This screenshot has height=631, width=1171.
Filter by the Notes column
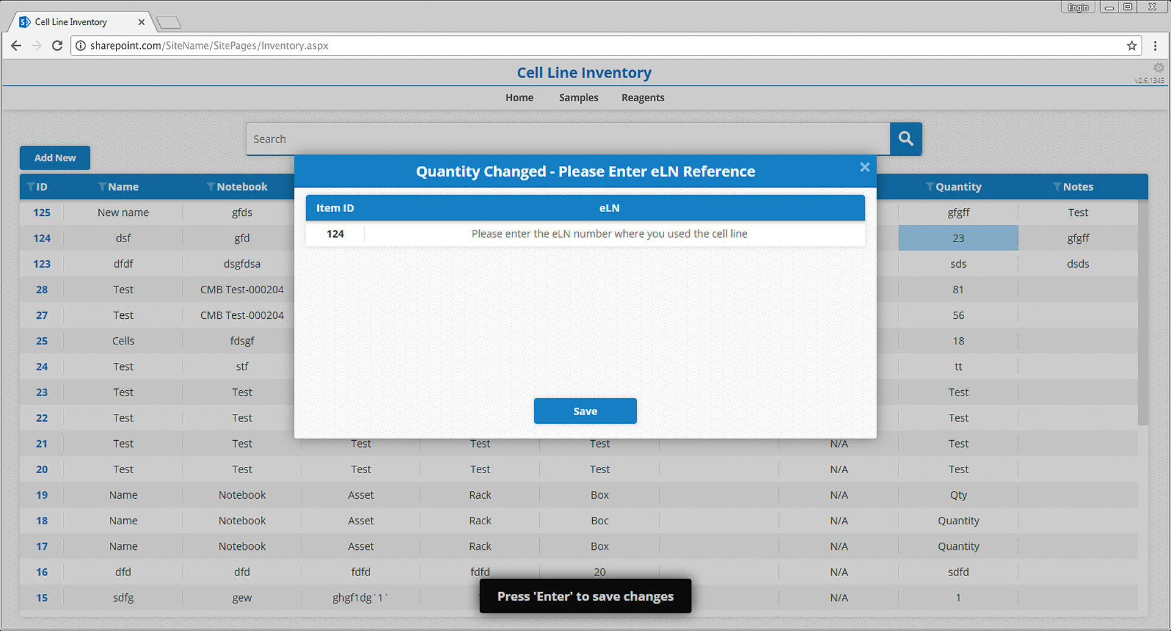1057,187
